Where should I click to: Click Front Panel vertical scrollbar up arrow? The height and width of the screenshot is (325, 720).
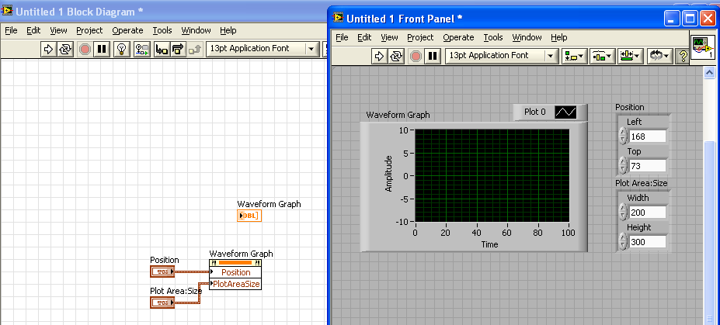coord(709,72)
